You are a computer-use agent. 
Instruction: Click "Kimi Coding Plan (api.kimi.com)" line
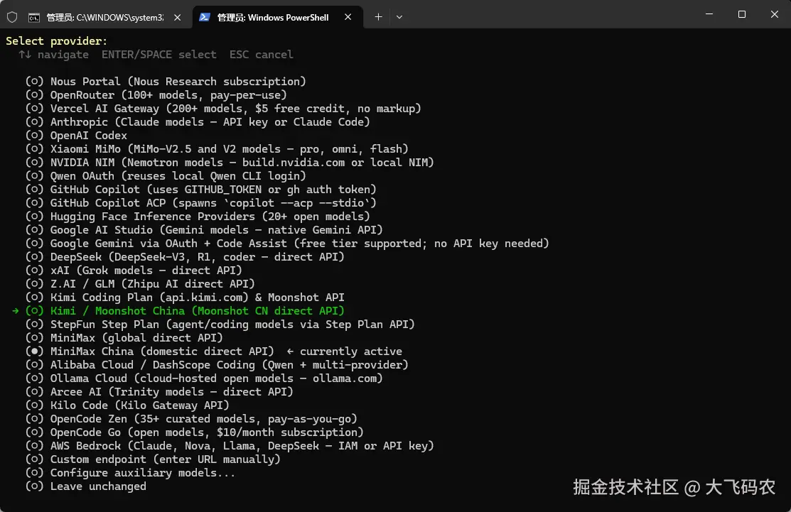(185, 298)
